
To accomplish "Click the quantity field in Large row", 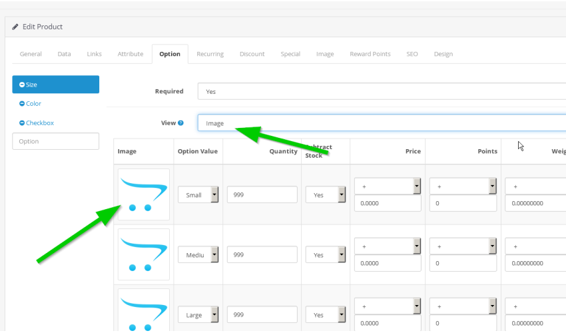I will click(262, 314).
